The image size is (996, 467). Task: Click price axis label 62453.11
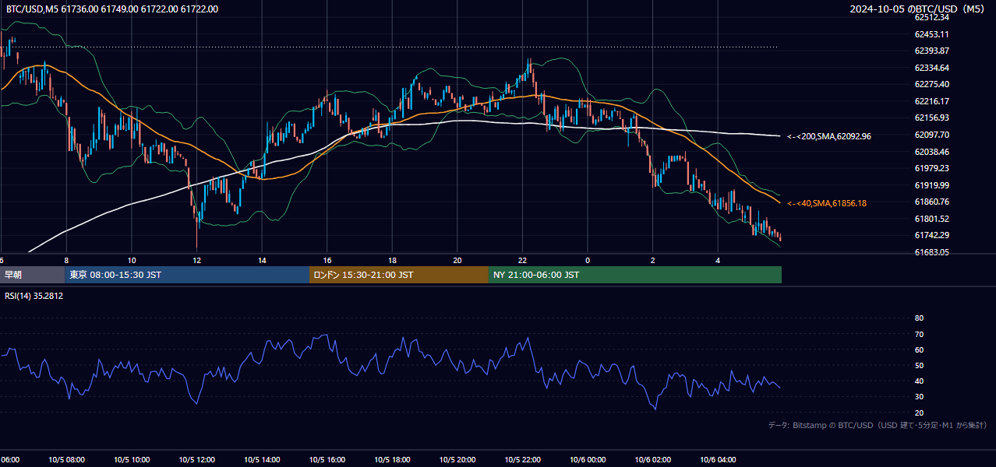tap(931, 34)
